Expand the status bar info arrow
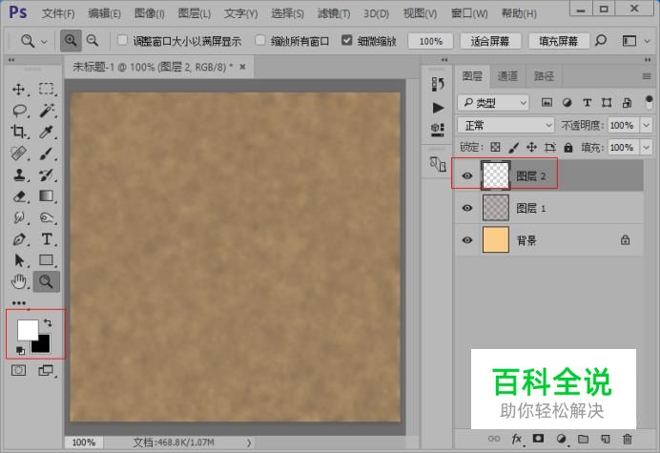The width and height of the screenshot is (660, 453). click(x=249, y=443)
